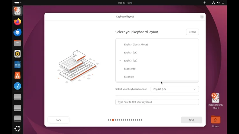Open Install Ubuntu 26.04 desktop shortcut

pyautogui.click(x=215, y=101)
